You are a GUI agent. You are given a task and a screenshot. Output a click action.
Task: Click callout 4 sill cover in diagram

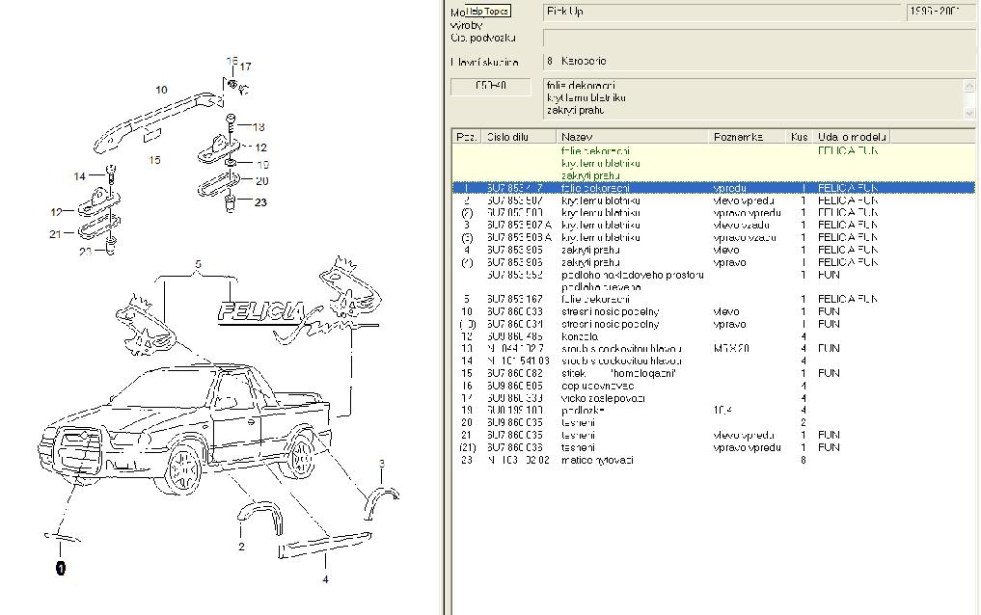tap(325, 579)
